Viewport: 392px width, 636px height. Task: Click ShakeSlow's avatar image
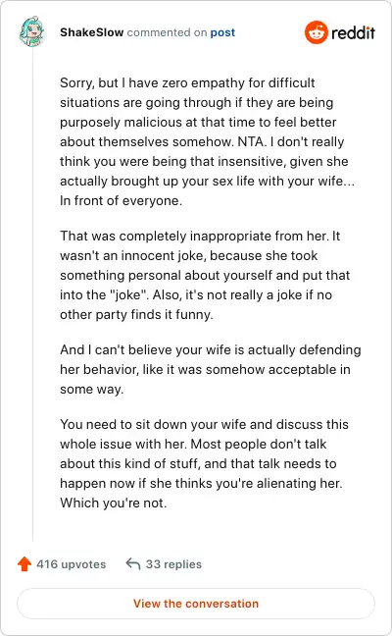pyautogui.click(x=32, y=31)
